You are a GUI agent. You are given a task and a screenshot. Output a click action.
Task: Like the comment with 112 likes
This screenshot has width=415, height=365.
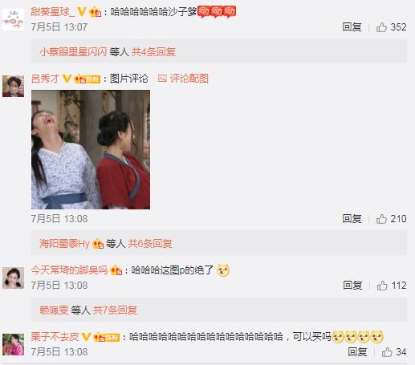382,286
